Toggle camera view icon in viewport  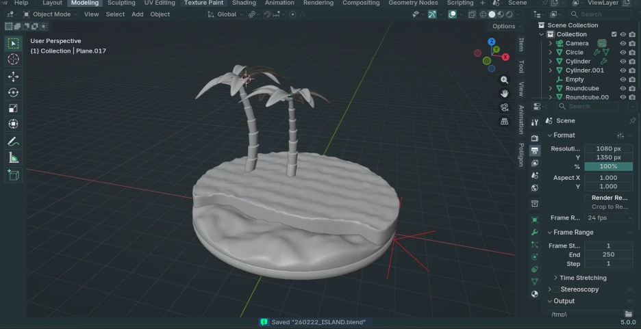click(x=505, y=107)
